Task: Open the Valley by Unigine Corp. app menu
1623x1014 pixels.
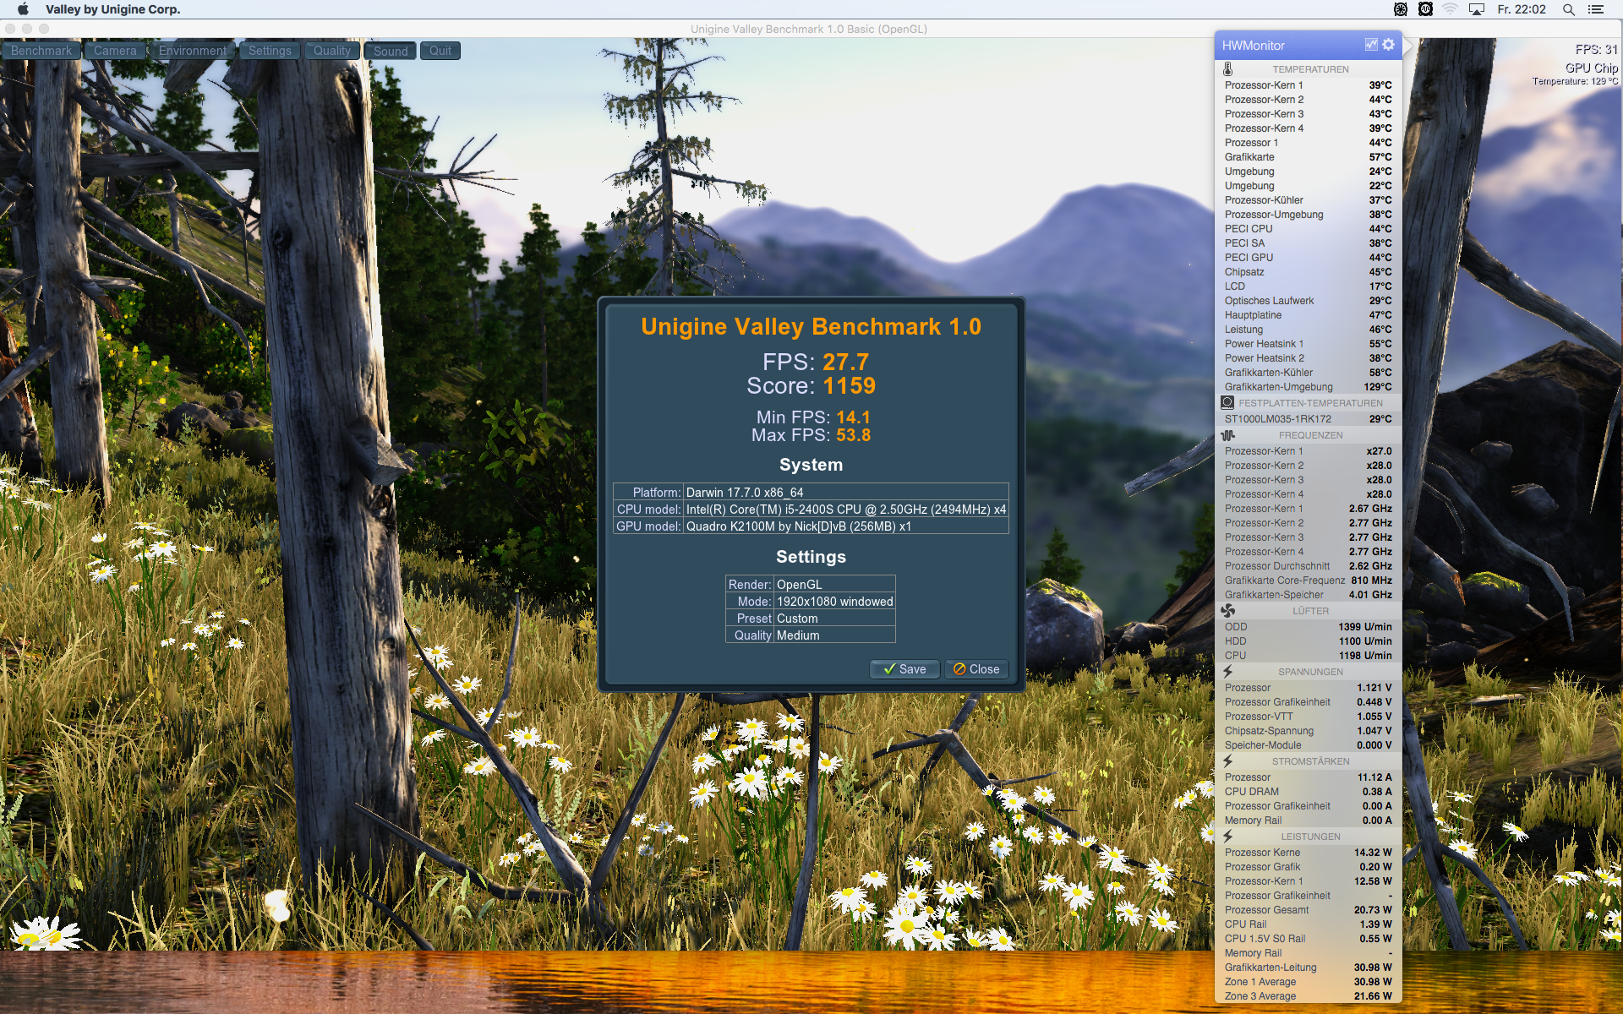Action: [113, 9]
